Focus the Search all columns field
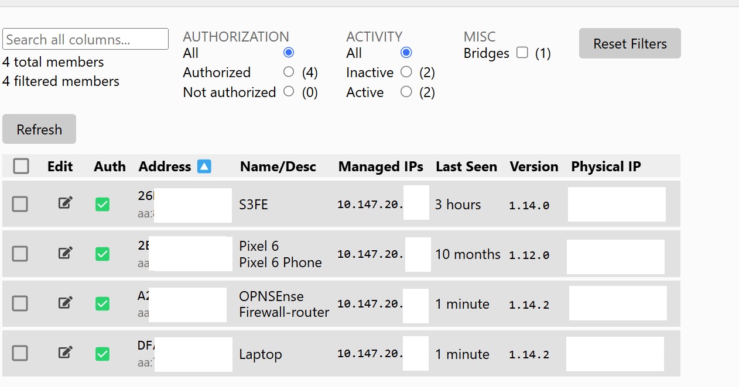The width and height of the screenshot is (739, 387). click(85, 40)
